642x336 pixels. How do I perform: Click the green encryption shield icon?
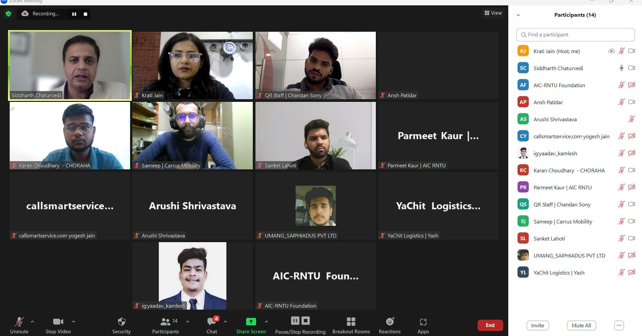(x=8, y=14)
